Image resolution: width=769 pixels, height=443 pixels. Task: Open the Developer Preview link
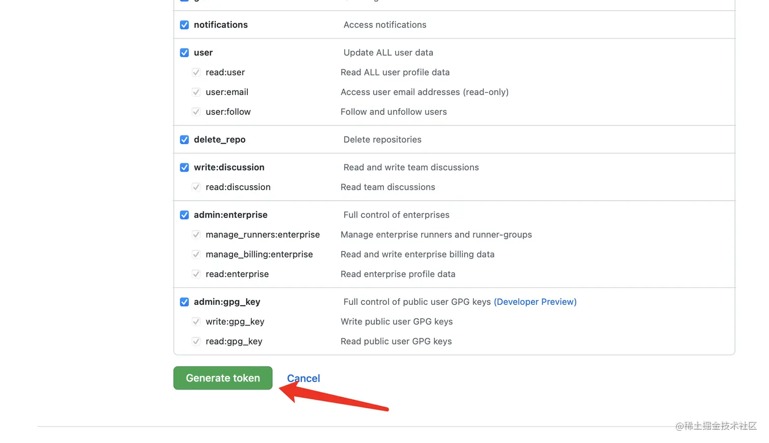pos(535,302)
